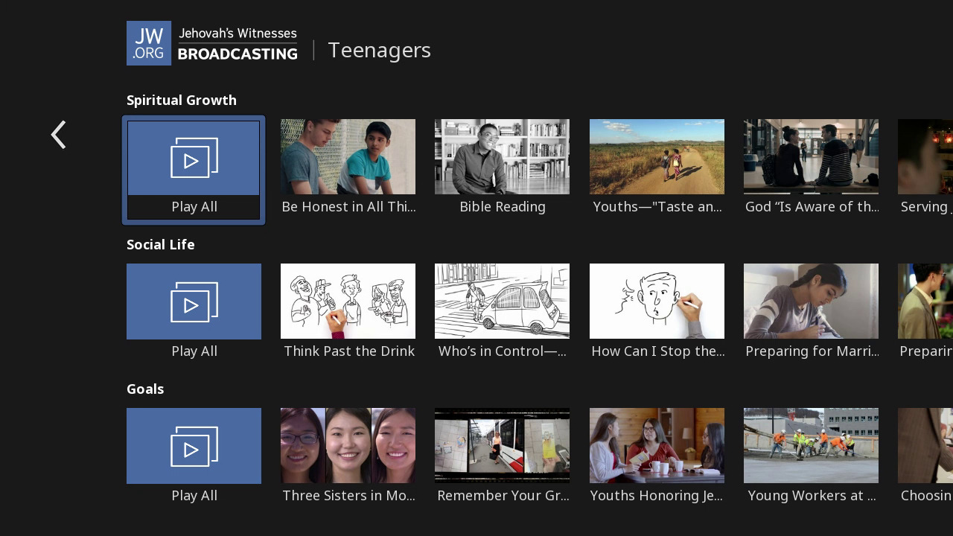Open the Be Honest in All Things video
Image resolution: width=953 pixels, height=536 pixels.
click(348, 157)
